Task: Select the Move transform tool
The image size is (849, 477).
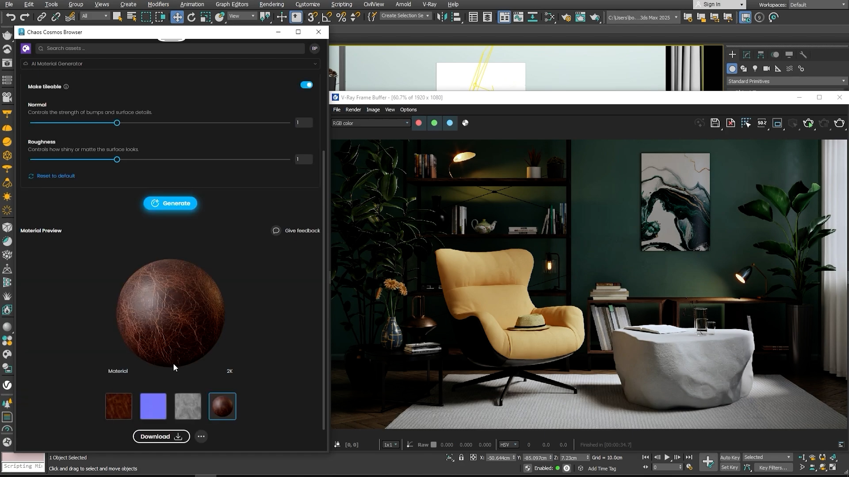Action: point(177,17)
